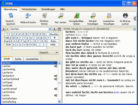Screen dimensions: 138x105
Task: Collapse the PONS Deutsch->Spanisch entry header
Action: pyautogui.click(x=135, y=29)
